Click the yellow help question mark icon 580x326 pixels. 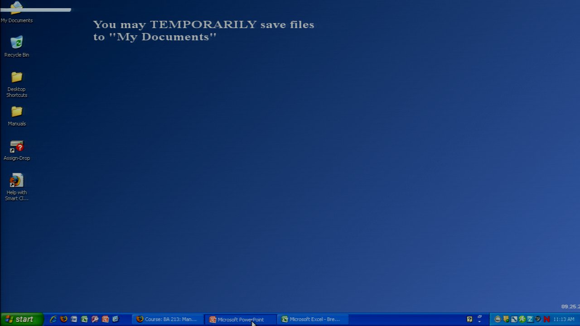469,319
